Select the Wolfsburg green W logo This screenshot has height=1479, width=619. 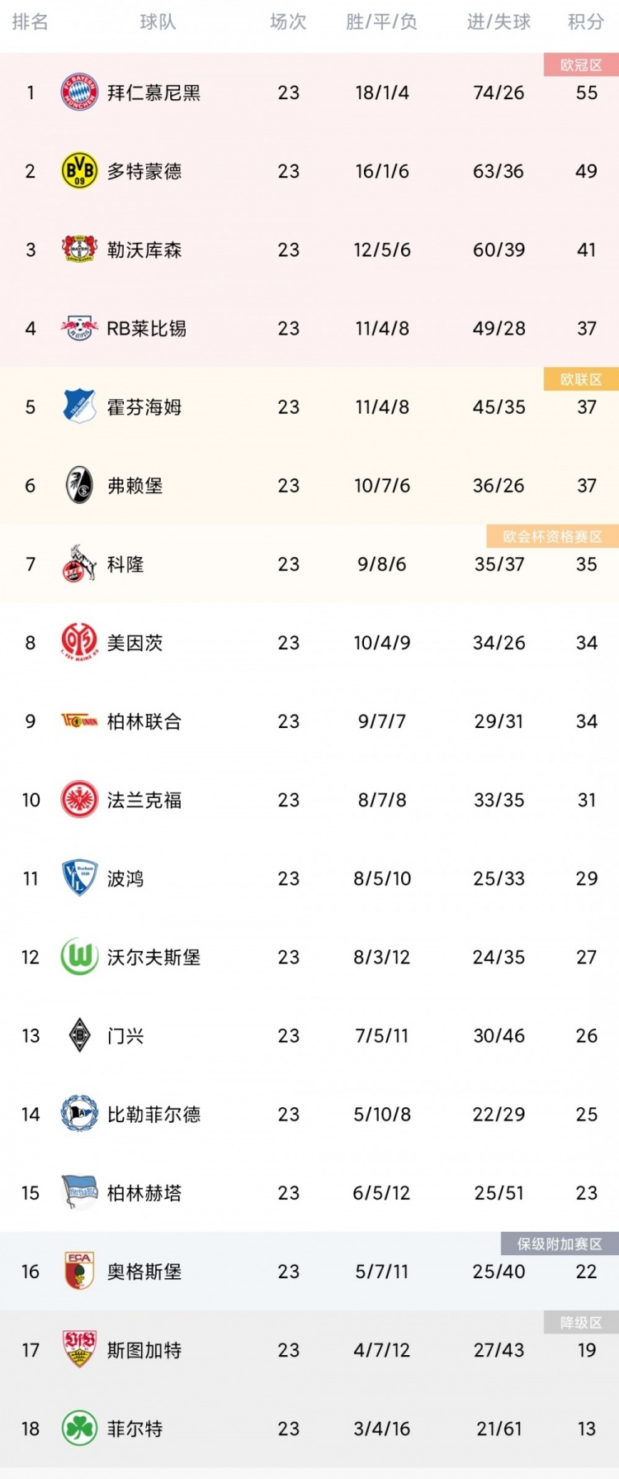[79, 957]
